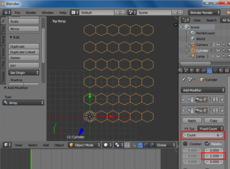Screen dimensions: 230x169
Task: Open the Help menu
Action: point(63,13)
